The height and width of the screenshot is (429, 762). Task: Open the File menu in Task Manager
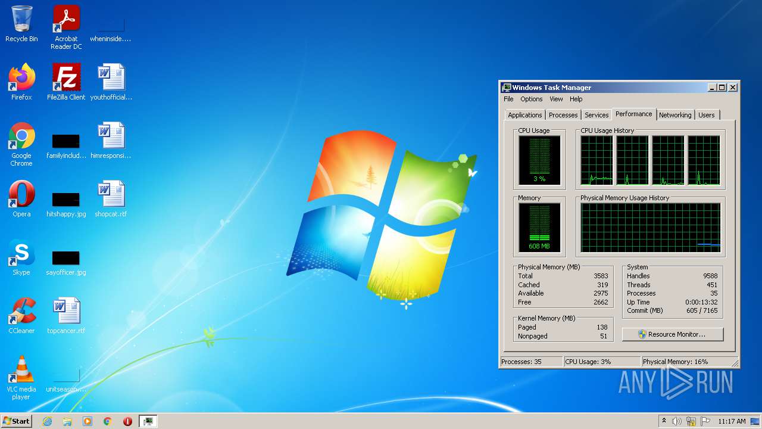[508, 99]
